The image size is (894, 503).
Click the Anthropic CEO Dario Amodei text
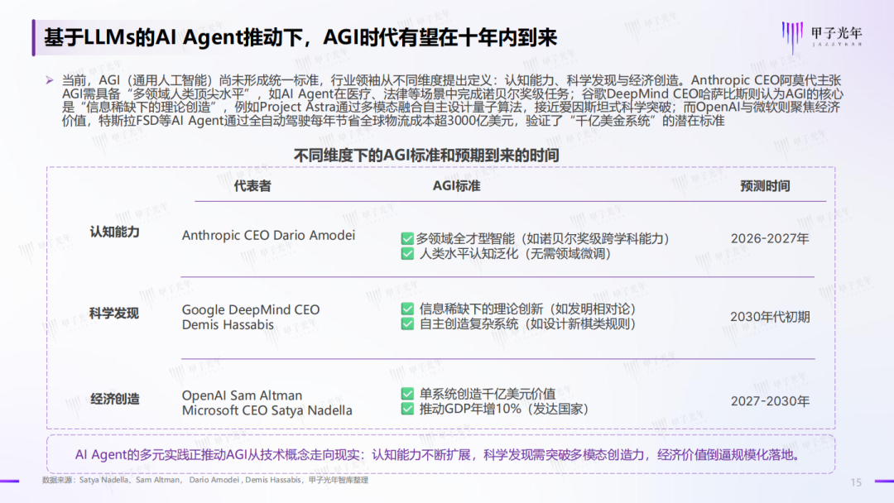268,235
